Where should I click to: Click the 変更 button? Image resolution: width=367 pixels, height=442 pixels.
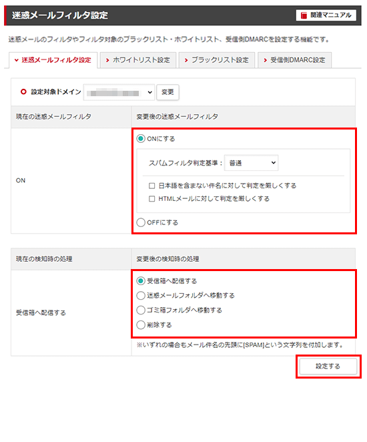167,92
